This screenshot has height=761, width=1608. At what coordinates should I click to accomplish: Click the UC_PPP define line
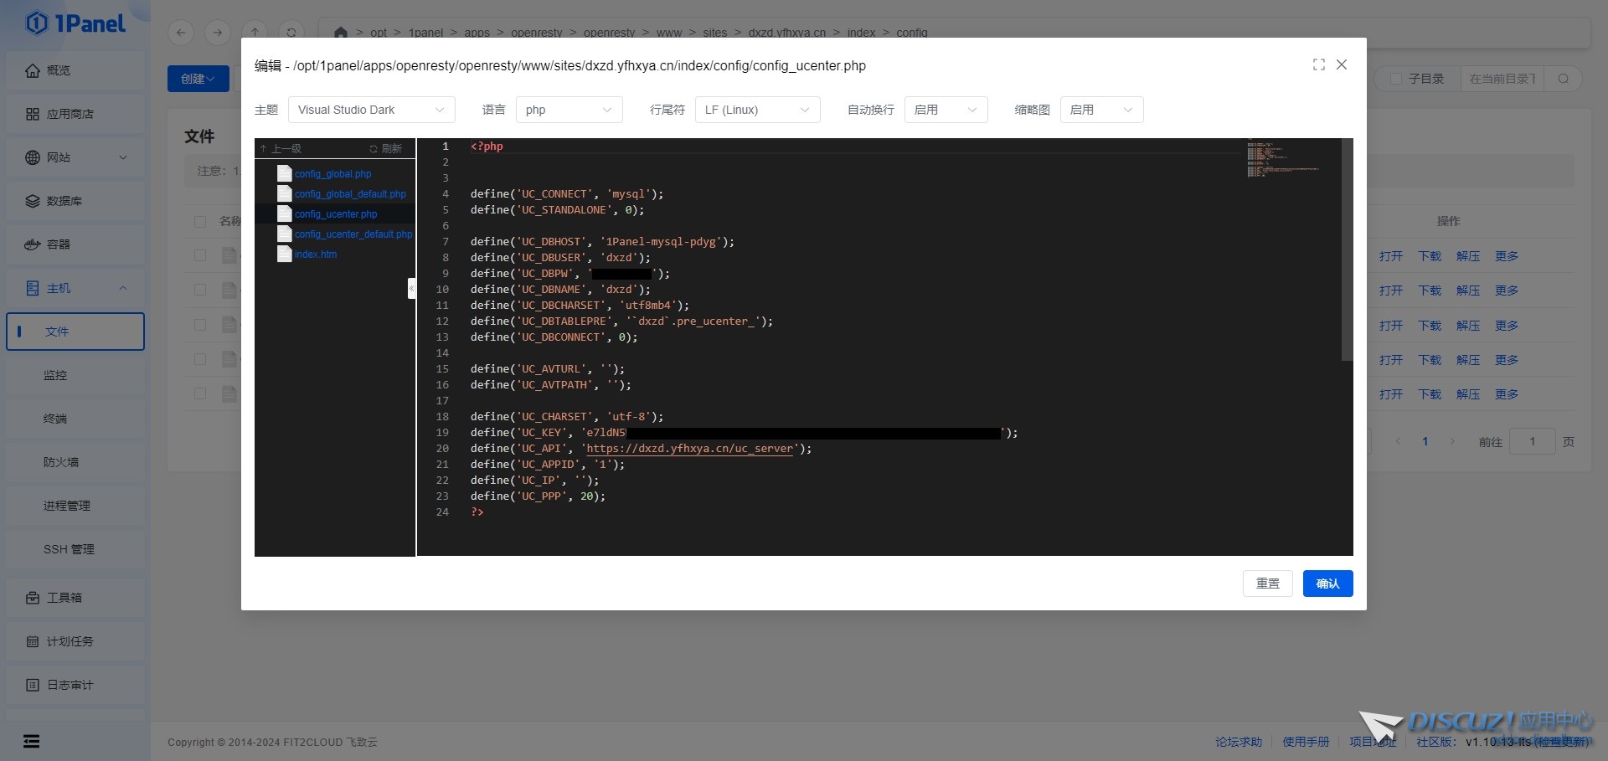point(538,496)
